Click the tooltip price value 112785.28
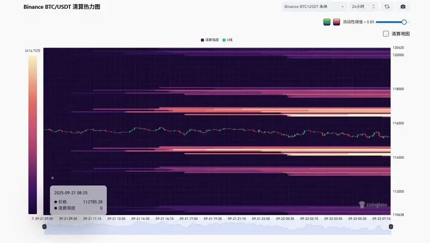Screen dimensions: 430x243 coord(93,202)
